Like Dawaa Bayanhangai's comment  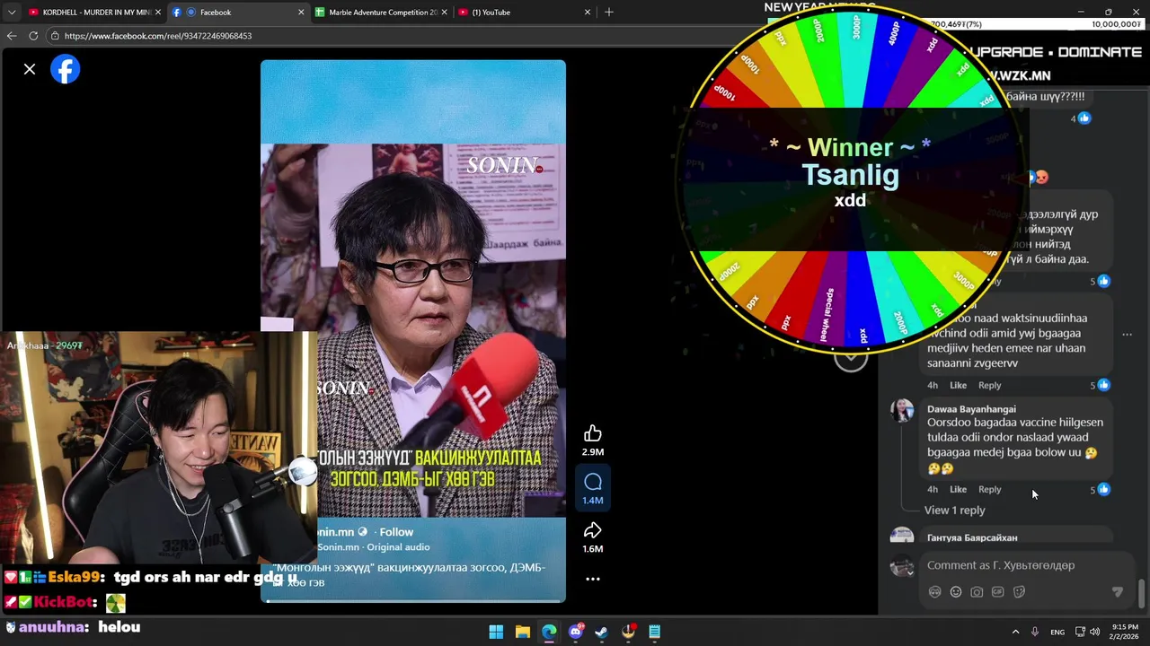(x=959, y=490)
